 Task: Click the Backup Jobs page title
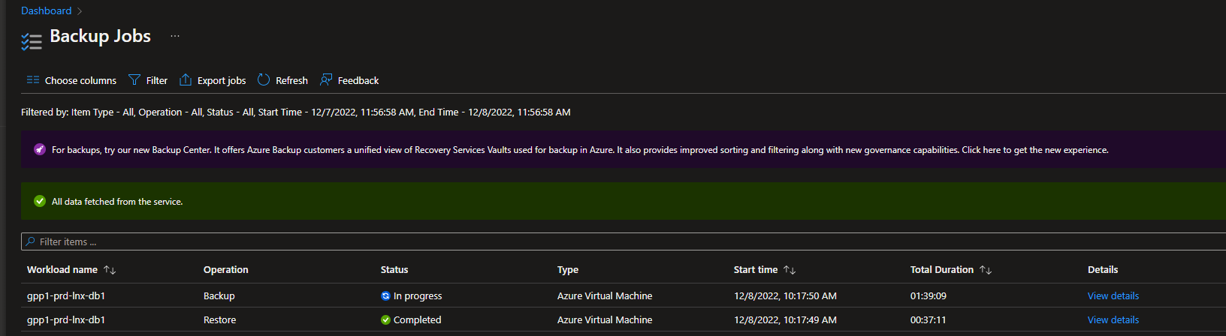[x=100, y=36]
